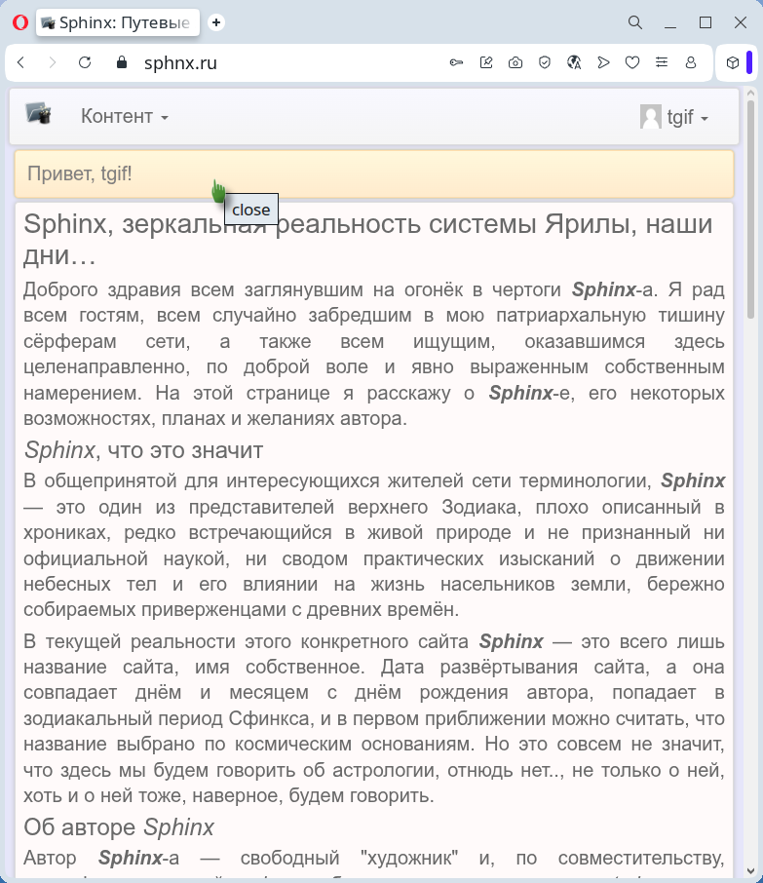Image resolution: width=763 pixels, height=883 pixels.
Task: Go back to the previous page
Action: coord(21,63)
